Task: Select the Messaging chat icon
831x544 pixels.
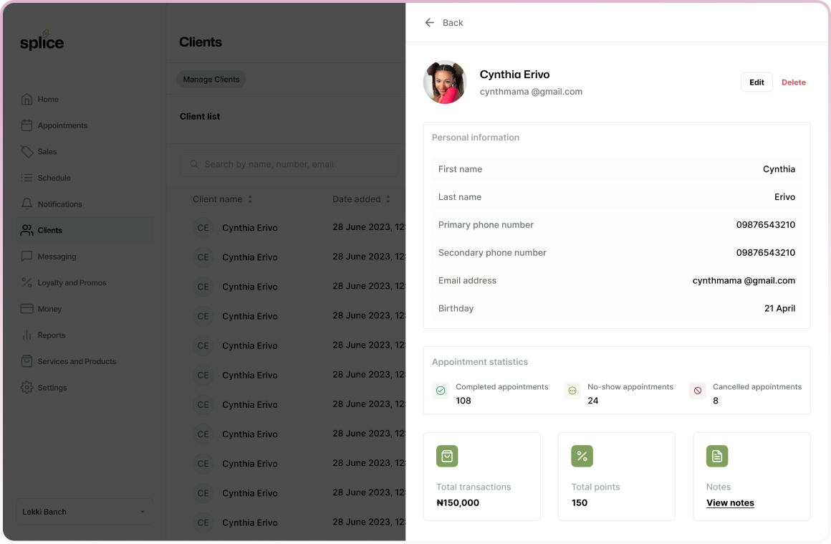Action: tap(27, 256)
